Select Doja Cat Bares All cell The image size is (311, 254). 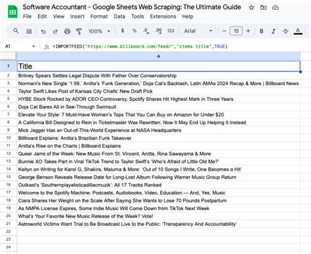(159, 107)
